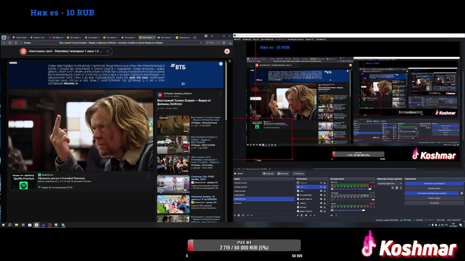Go back in the browser
Image resolution: width=465 pixels, height=261 pixels.
coord(4,42)
